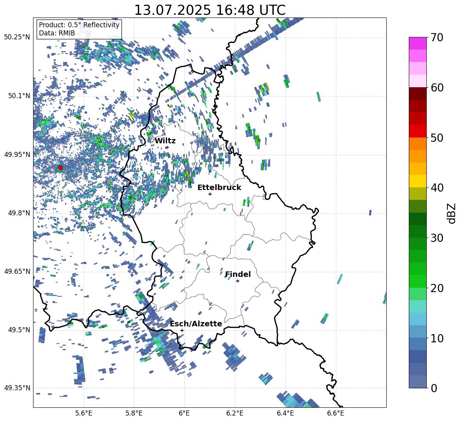Screen dimensions: 461x421
Task: Click the Esch/Alzette station cross marker
Action: [x=182, y=330]
